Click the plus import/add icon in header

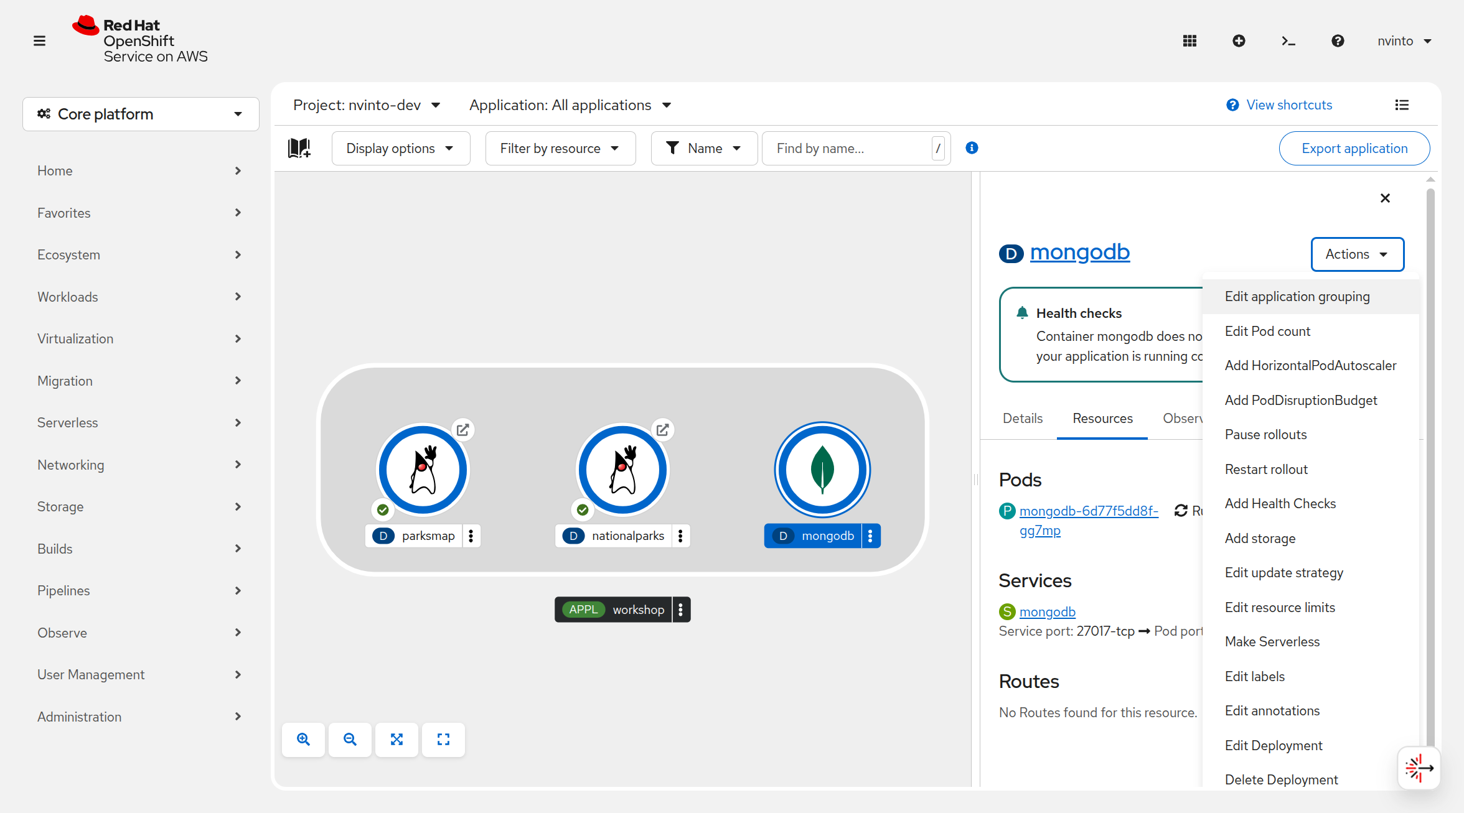pyautogui.click(x=1239, y=41)
